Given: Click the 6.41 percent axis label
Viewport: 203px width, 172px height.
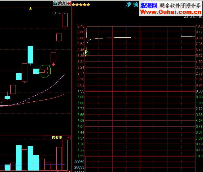Looking at the screenshot, I should [199, 50].
